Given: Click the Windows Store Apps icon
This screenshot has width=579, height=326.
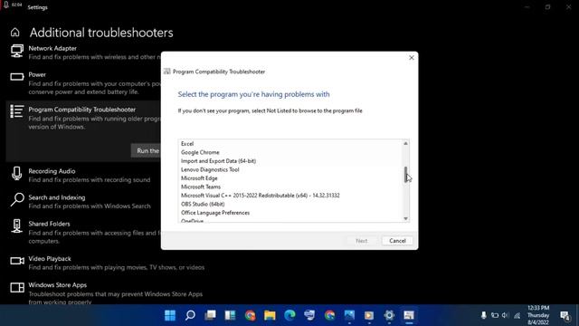Looking at the screenshot, I should (17, 288).
